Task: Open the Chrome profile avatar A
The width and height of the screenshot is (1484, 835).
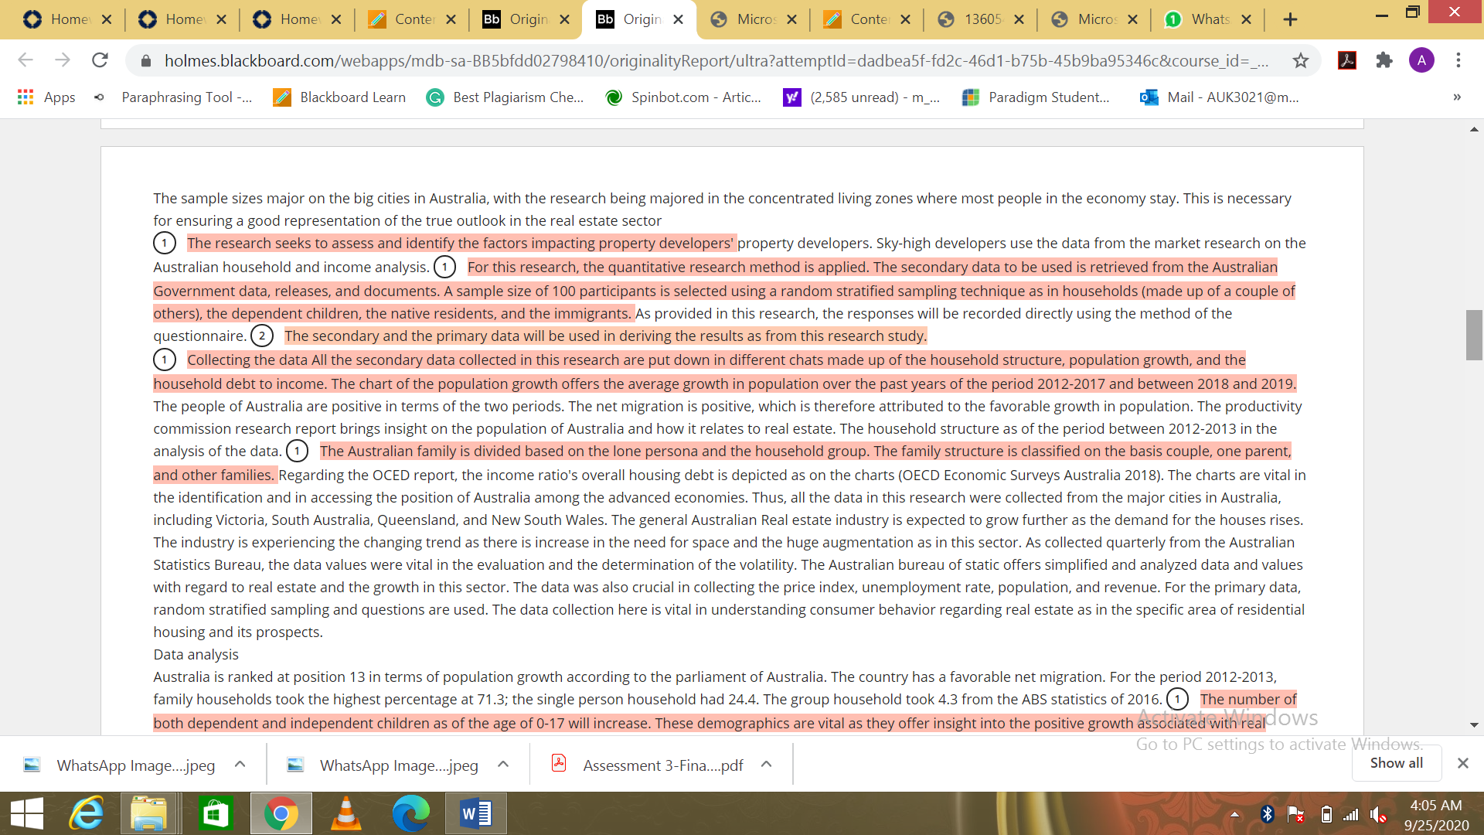Action: click(1421, 60)
